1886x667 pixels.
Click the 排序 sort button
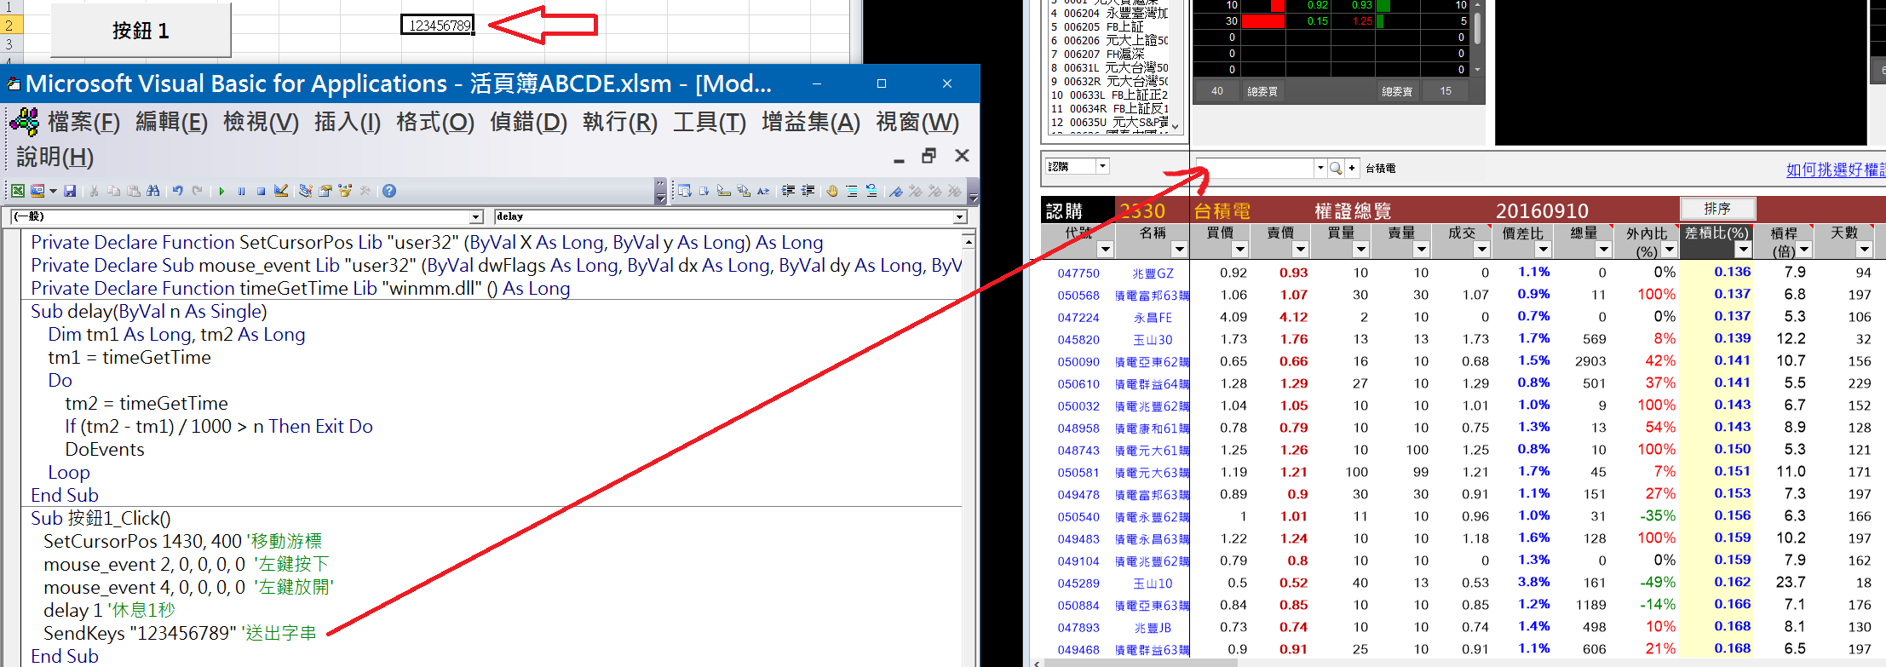point(1717,209)
